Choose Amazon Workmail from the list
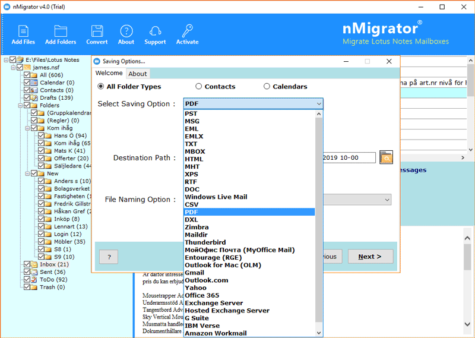Image resolution: width=475 pixels, height=338 pixels. (x=249, y=333)
